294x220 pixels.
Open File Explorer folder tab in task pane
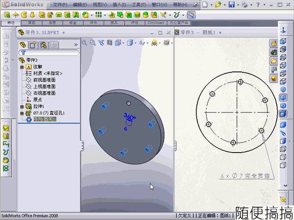[x=273, y=61]
